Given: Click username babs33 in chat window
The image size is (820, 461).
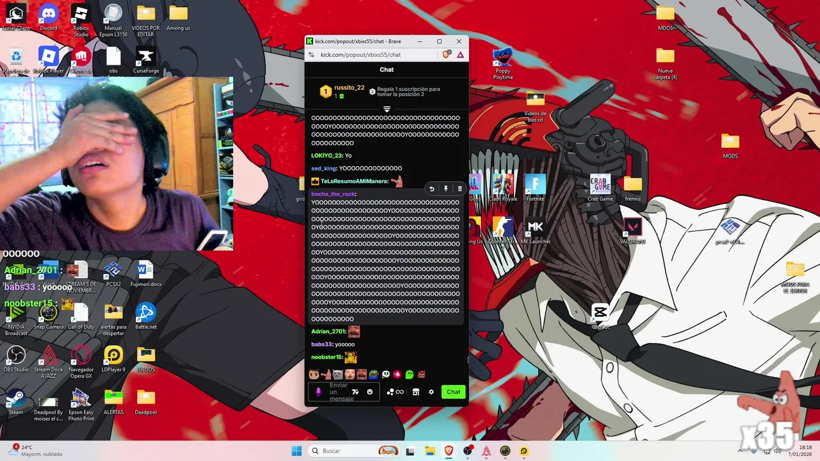Looking at the screenshot, I should (x=322, y=344).
